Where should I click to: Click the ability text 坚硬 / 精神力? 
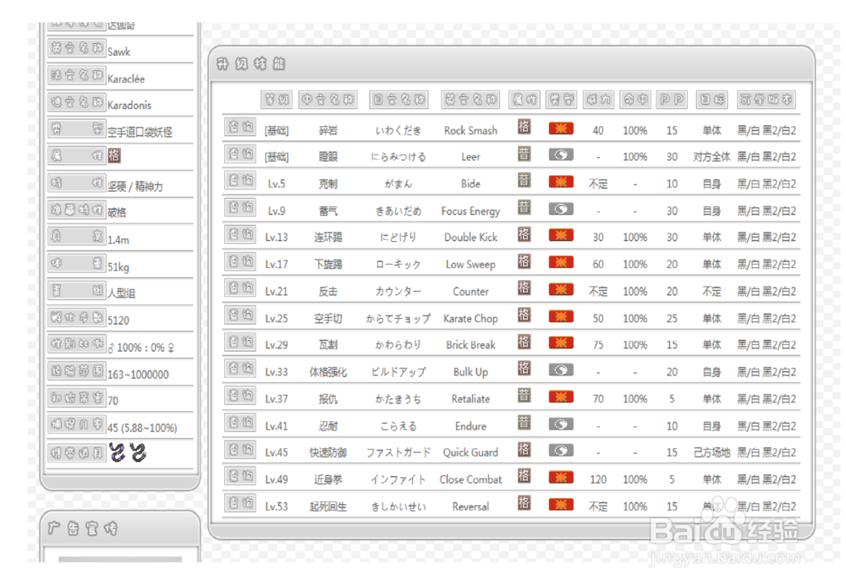135,187
